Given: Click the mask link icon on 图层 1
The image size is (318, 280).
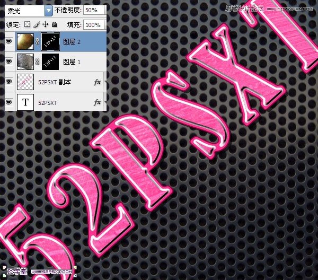Looking at the screenshot, I should point(38,63).
